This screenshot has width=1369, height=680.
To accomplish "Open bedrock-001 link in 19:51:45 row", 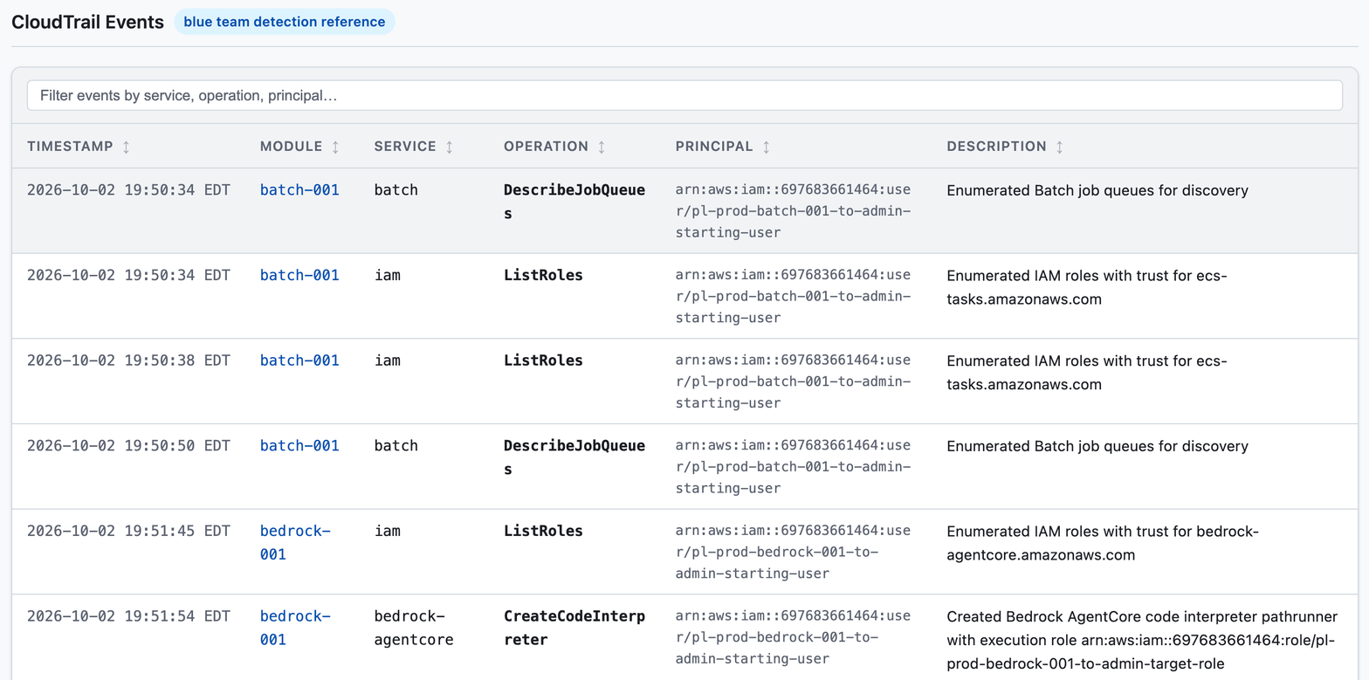I will [295, 542].
